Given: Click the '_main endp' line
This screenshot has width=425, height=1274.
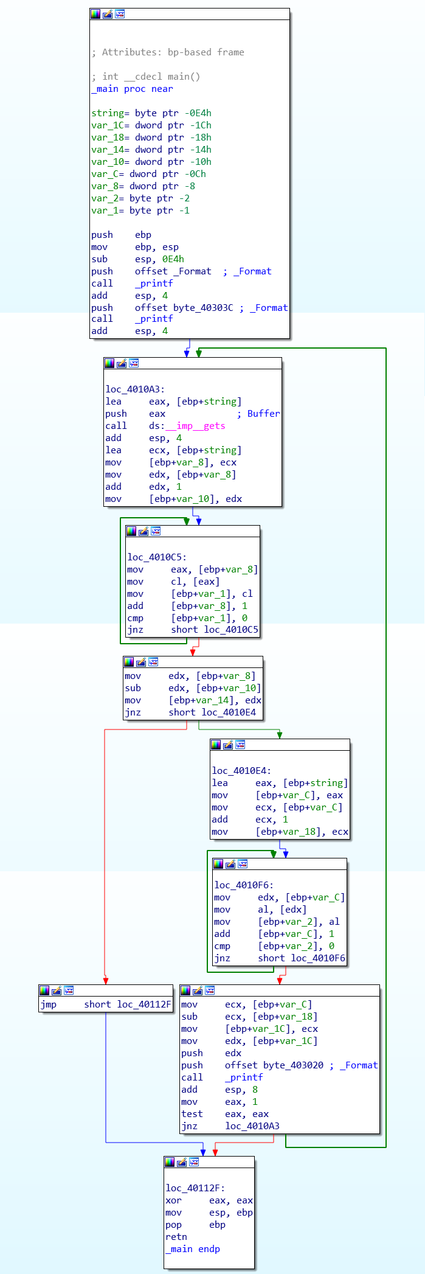Looking at the screenshot, I should (x=193, y=1249).
